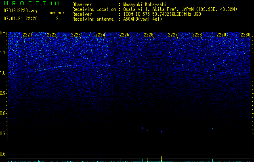The width and height of the screenshot is (254, 162).
Task: Click the 2222 time axis marker
Action: click(52, 35)
